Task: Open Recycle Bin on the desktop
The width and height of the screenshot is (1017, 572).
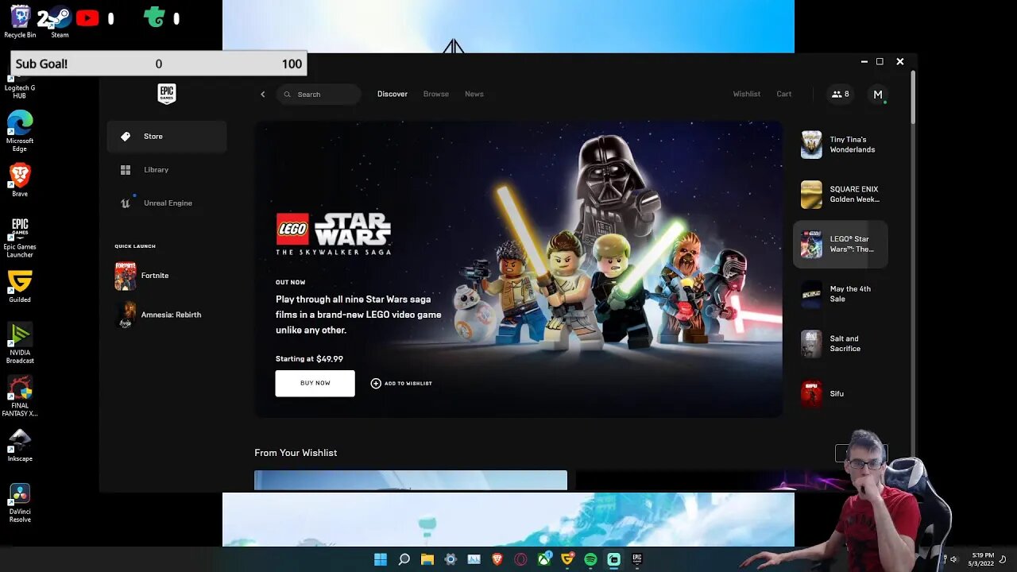Action: 20,21
